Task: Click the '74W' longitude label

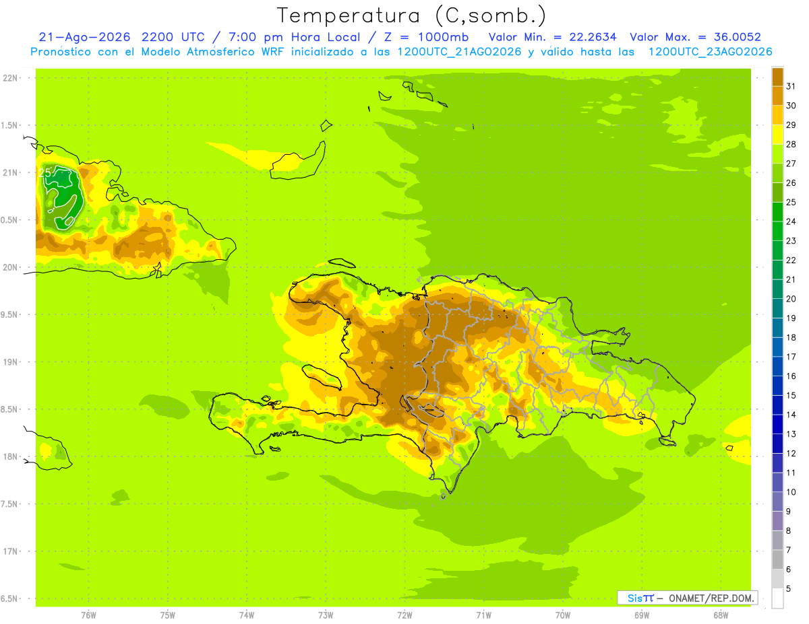Action: (x=247, y=615)
